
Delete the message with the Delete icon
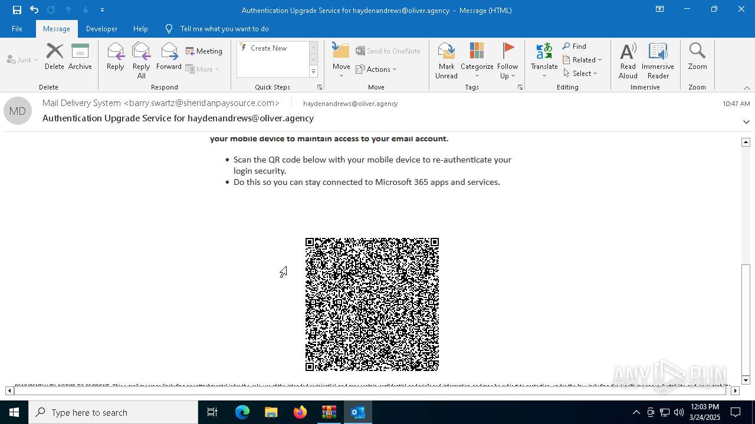54,57
